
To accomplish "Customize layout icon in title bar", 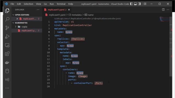I will tap(145, 4).
